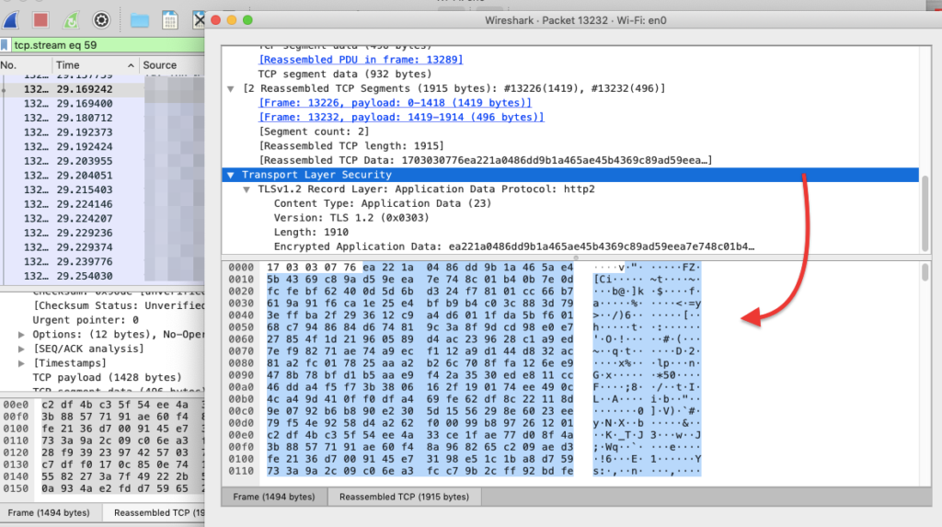Open Reassembled TCP (1915 bytes) tab in dialog
Viewport: 942px width, 527px height.
[x=404, y=497]
